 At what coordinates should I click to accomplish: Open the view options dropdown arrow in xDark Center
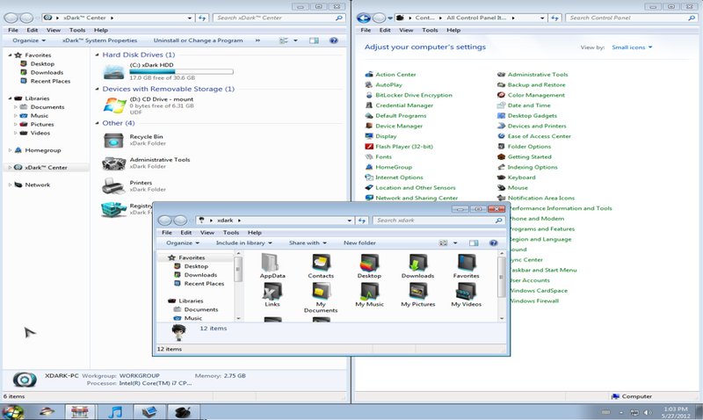[295, 40]
